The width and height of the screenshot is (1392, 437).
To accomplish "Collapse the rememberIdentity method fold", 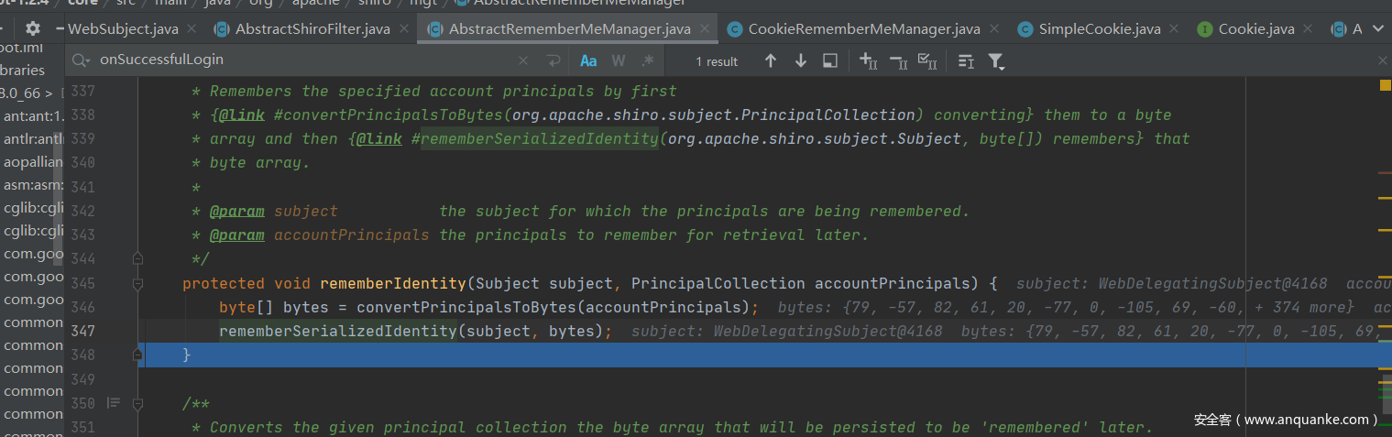I will pos(137,284).
